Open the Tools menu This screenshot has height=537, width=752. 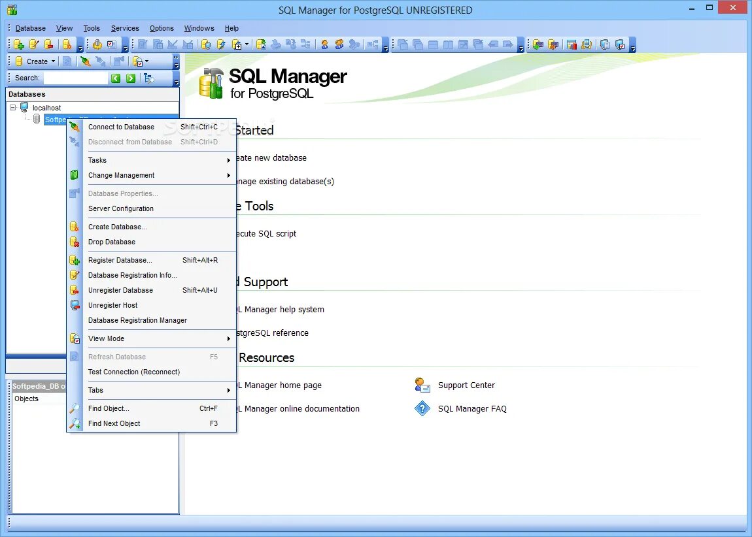click(x=92, y=28)
